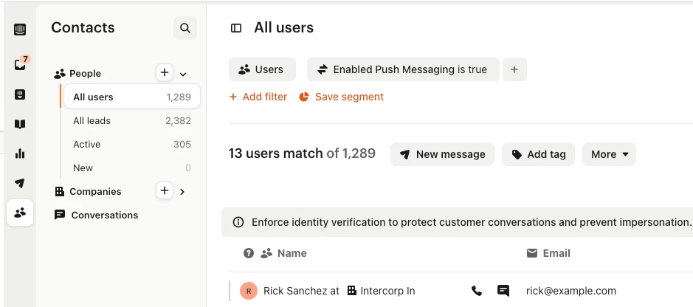
Task: Collapse the People section chevron
Action: [x=183, y=75]
